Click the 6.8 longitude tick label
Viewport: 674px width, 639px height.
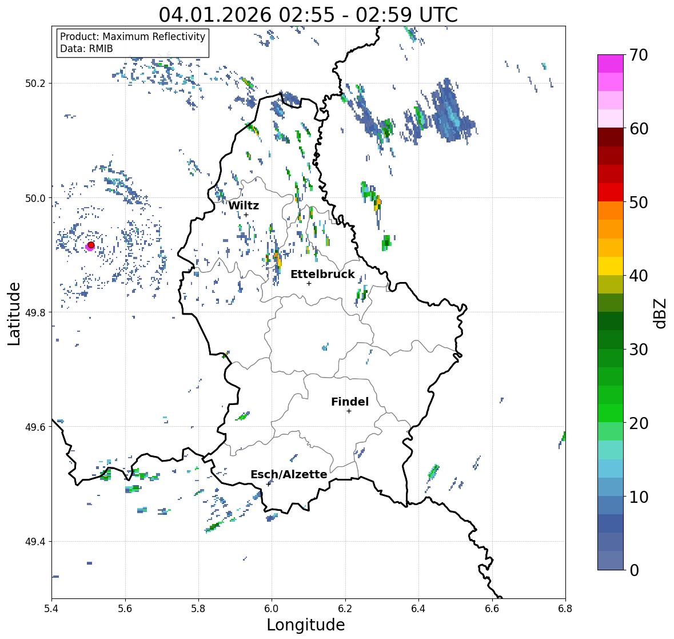pyautogui.click(x=565, y=609)
